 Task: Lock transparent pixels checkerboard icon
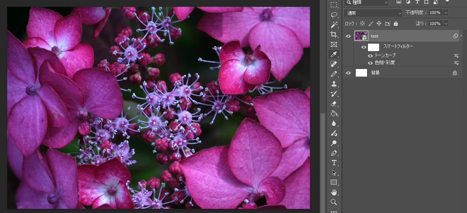(362, 23)
